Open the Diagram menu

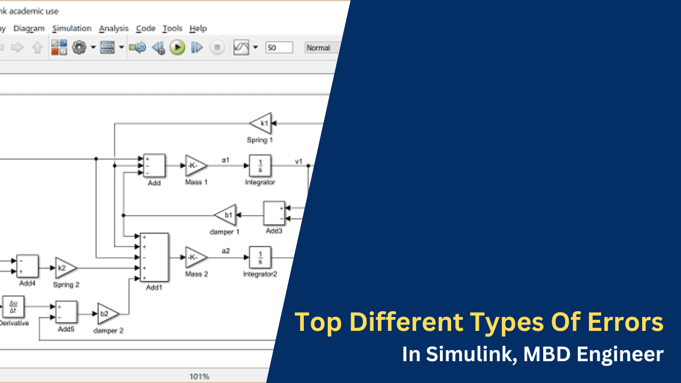(x=30, y=28)
